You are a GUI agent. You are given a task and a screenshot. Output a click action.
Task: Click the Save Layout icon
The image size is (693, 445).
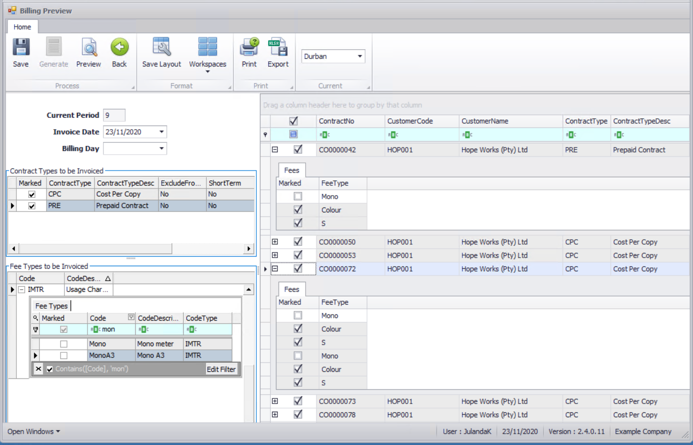point(161,48)
